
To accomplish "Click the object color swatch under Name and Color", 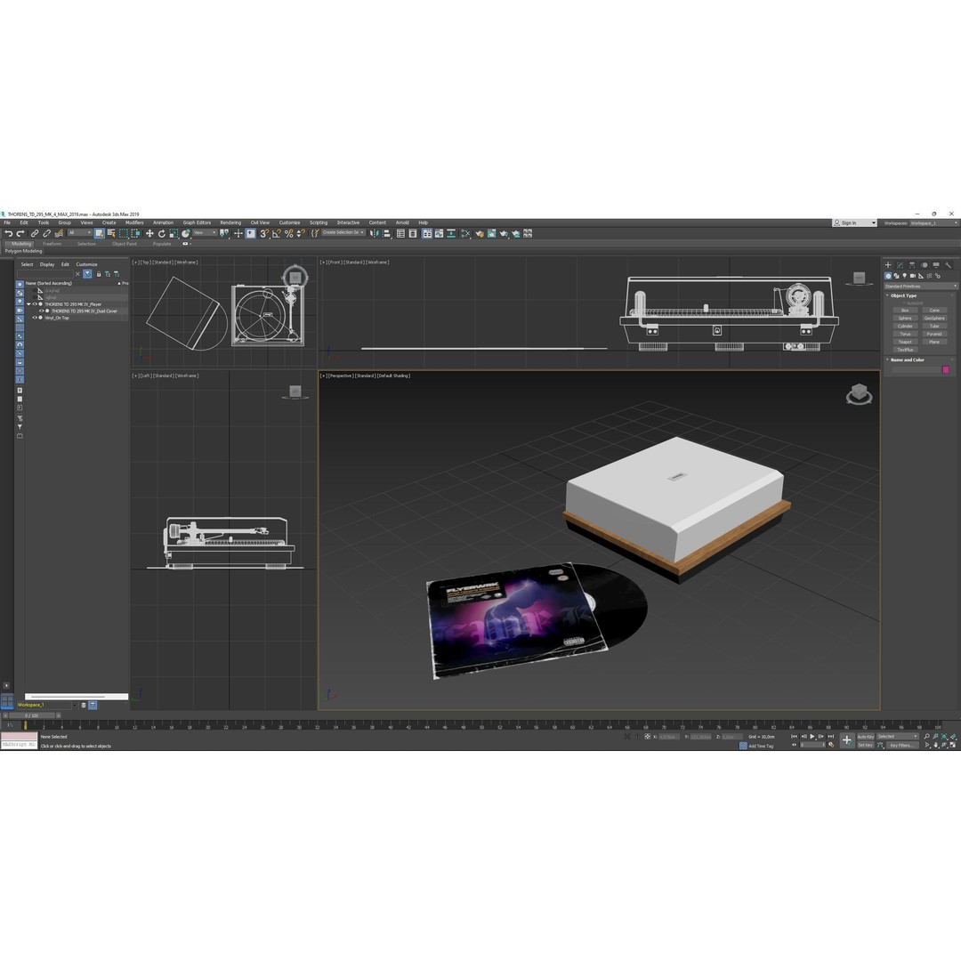I will tap(946, 368).
